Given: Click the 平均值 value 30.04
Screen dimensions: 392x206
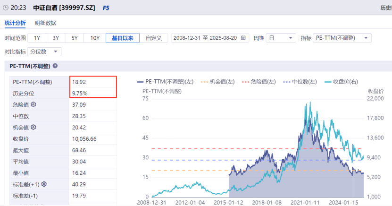Looking at the screenshot, I should click(x=79, y=162).
